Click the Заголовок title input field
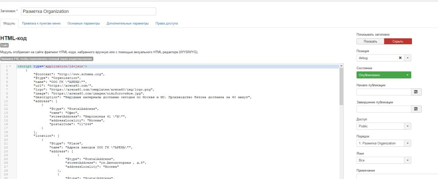This screenshot has width=438, height=179. [x=89, y=11]
